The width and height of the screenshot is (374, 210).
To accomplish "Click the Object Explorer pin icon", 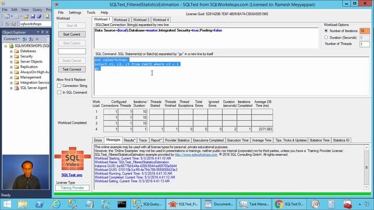I will 43,32.
